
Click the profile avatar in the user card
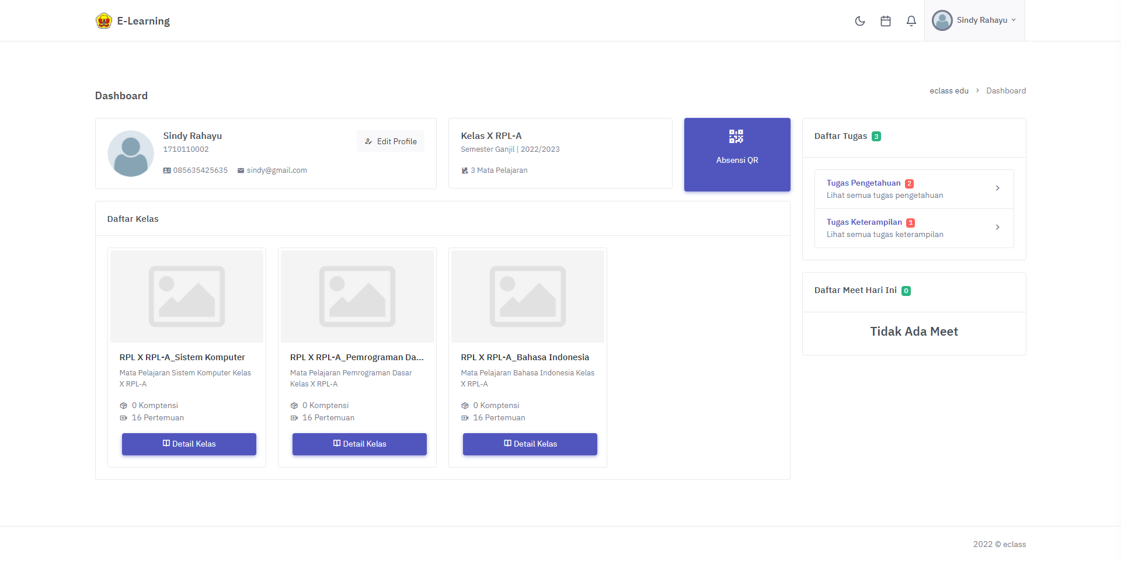(131, 154)
